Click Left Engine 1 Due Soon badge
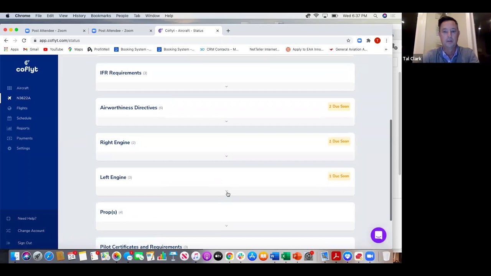Viewport: 491px width, 276px height. [339, 176]
